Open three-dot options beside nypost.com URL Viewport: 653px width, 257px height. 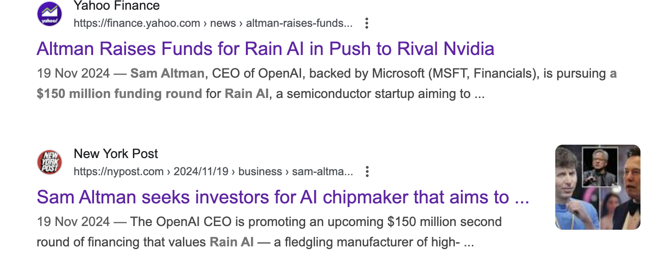coord(367,172)
